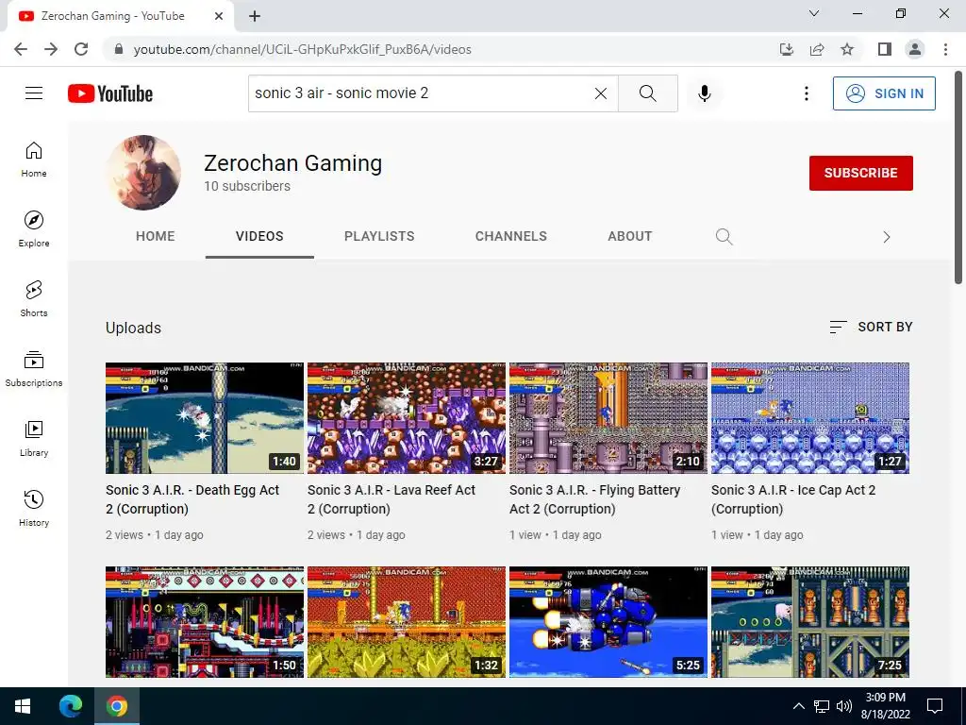Screen dimensions: 966x725
Task: Expand the Chrome tab search chevron
Action: coord(814,13)
